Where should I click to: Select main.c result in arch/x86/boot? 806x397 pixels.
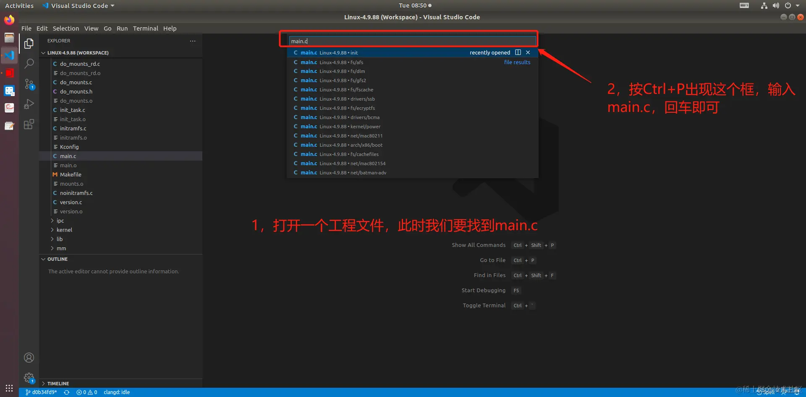413,145
